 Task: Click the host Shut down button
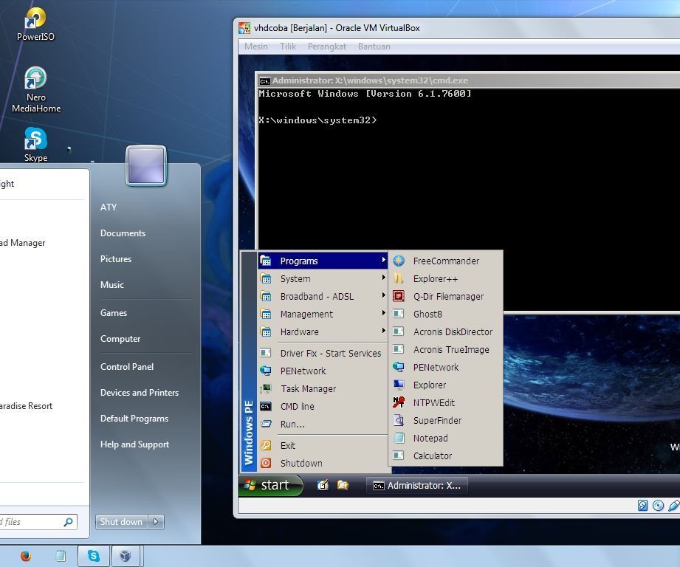point(121,522)
